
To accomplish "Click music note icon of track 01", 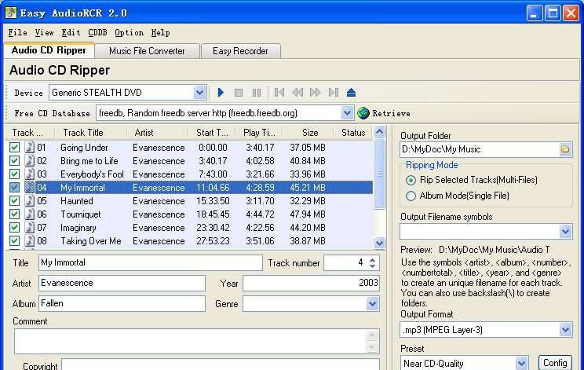I will [x=29, y=147].
